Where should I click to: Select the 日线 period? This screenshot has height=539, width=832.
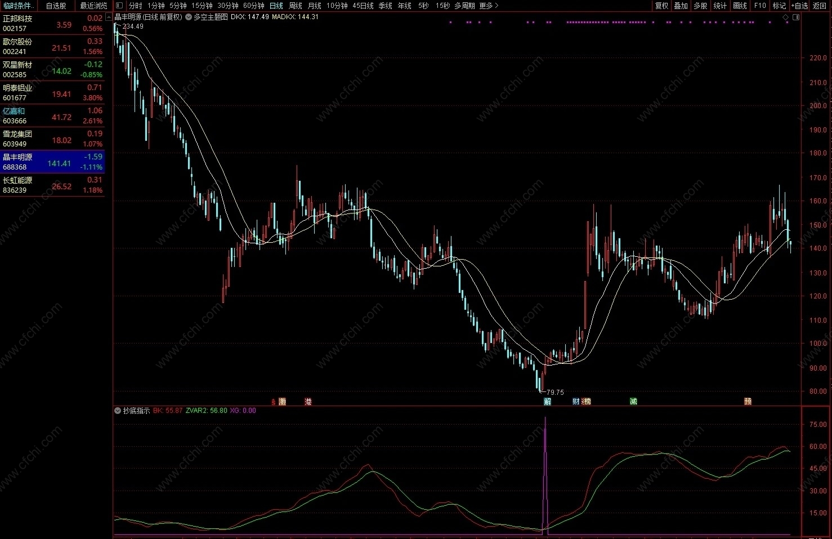click(276, 6)
